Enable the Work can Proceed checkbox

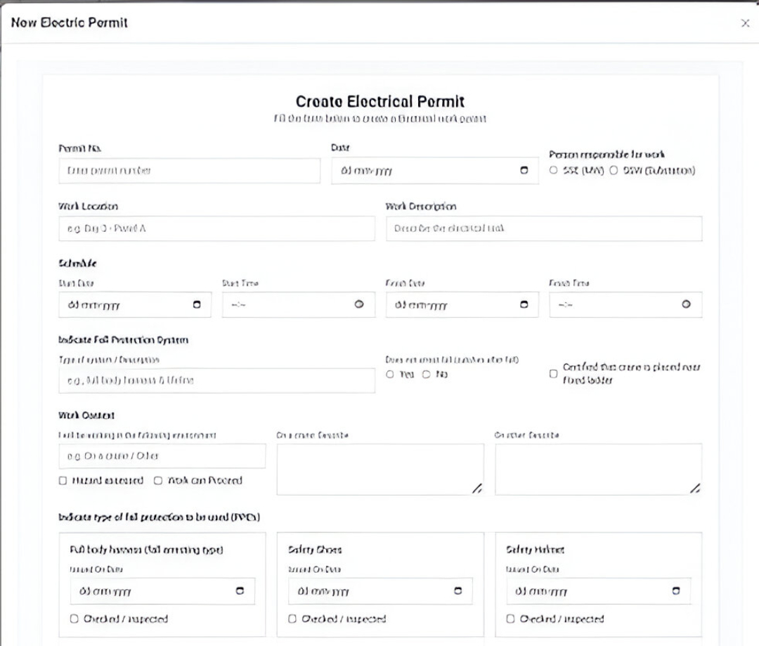click(x=157, y=481)
